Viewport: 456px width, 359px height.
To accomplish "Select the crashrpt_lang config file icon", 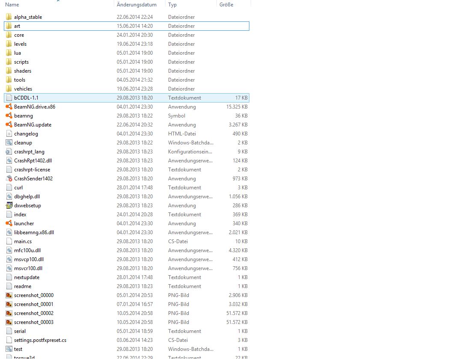I will [9, 152].
